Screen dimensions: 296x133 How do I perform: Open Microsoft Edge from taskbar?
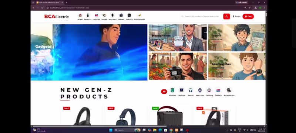point(160,130)
